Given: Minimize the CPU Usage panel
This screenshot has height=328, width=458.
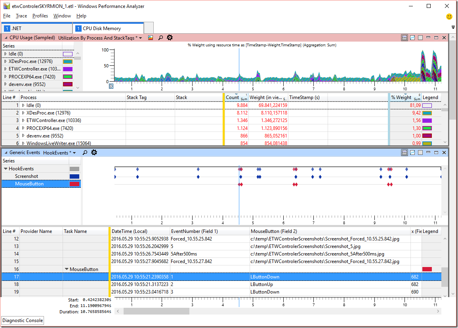Looking at the screenshot, I should click(428, 37).
